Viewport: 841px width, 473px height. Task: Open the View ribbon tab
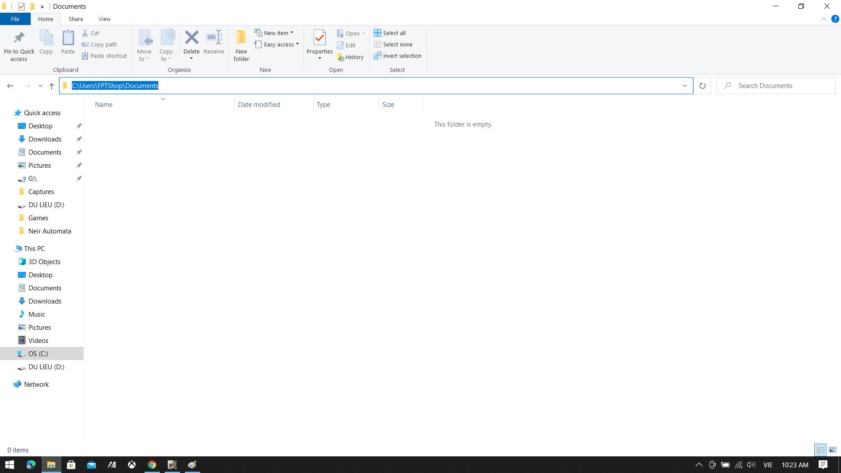[104, 19]
